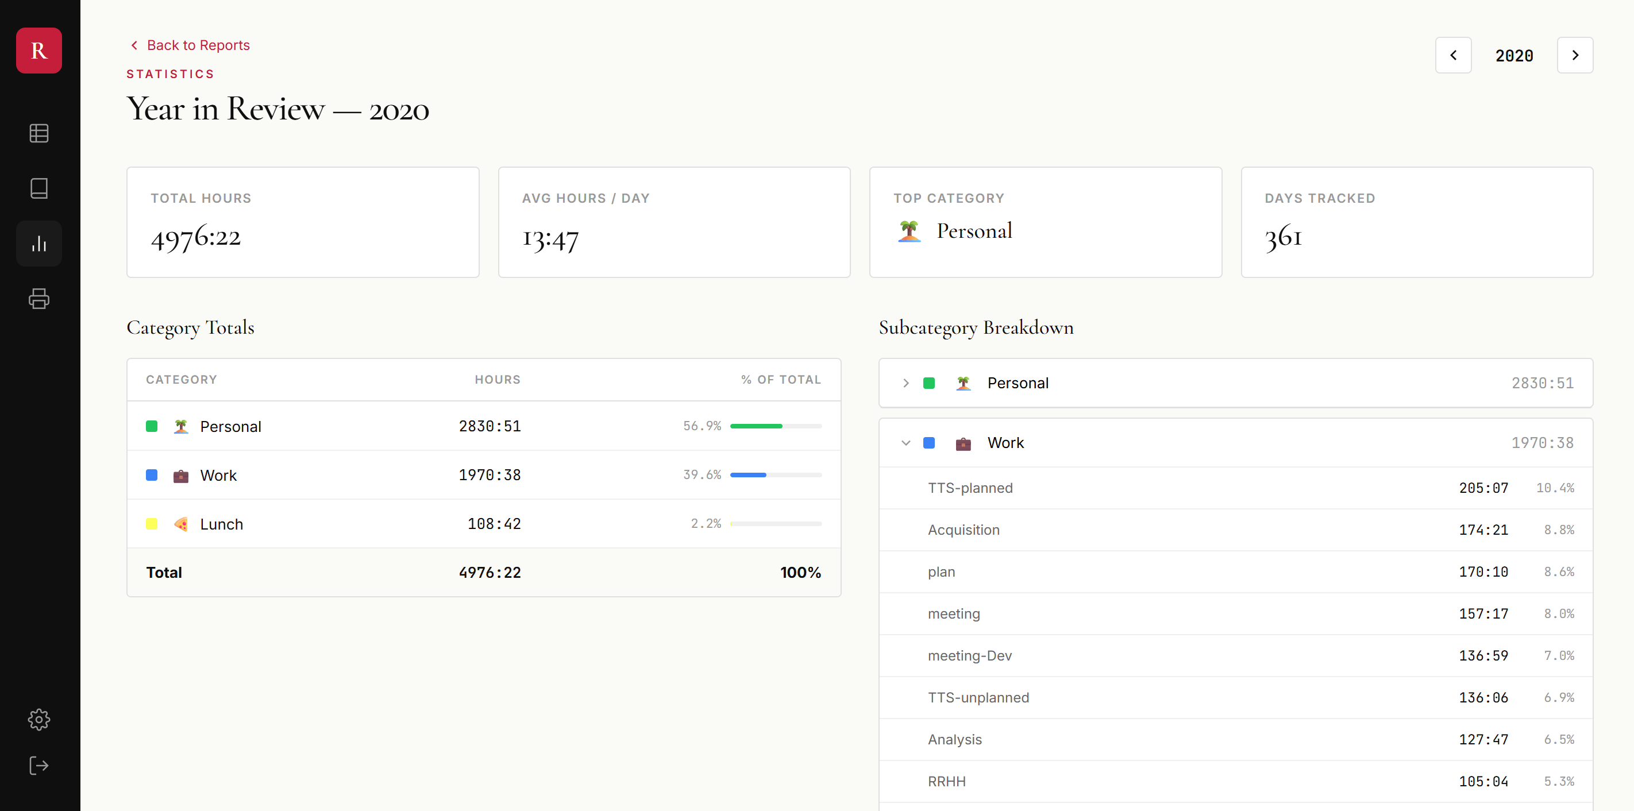This screenshot has width=1634, height=811.
Task: Click the Total Hours stat card
Action: pyautogui.click(x=303, y=222)
